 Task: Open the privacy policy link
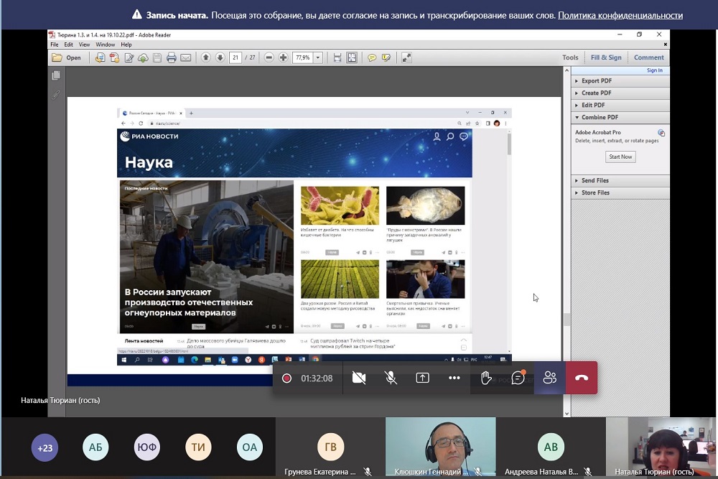(620, 15)
